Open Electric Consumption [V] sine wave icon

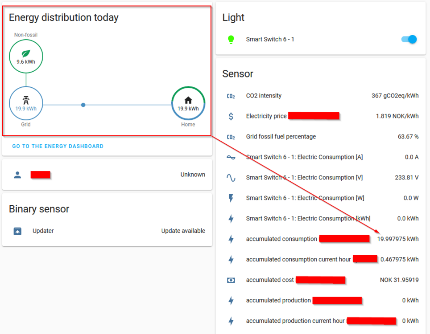click(231, 178)
